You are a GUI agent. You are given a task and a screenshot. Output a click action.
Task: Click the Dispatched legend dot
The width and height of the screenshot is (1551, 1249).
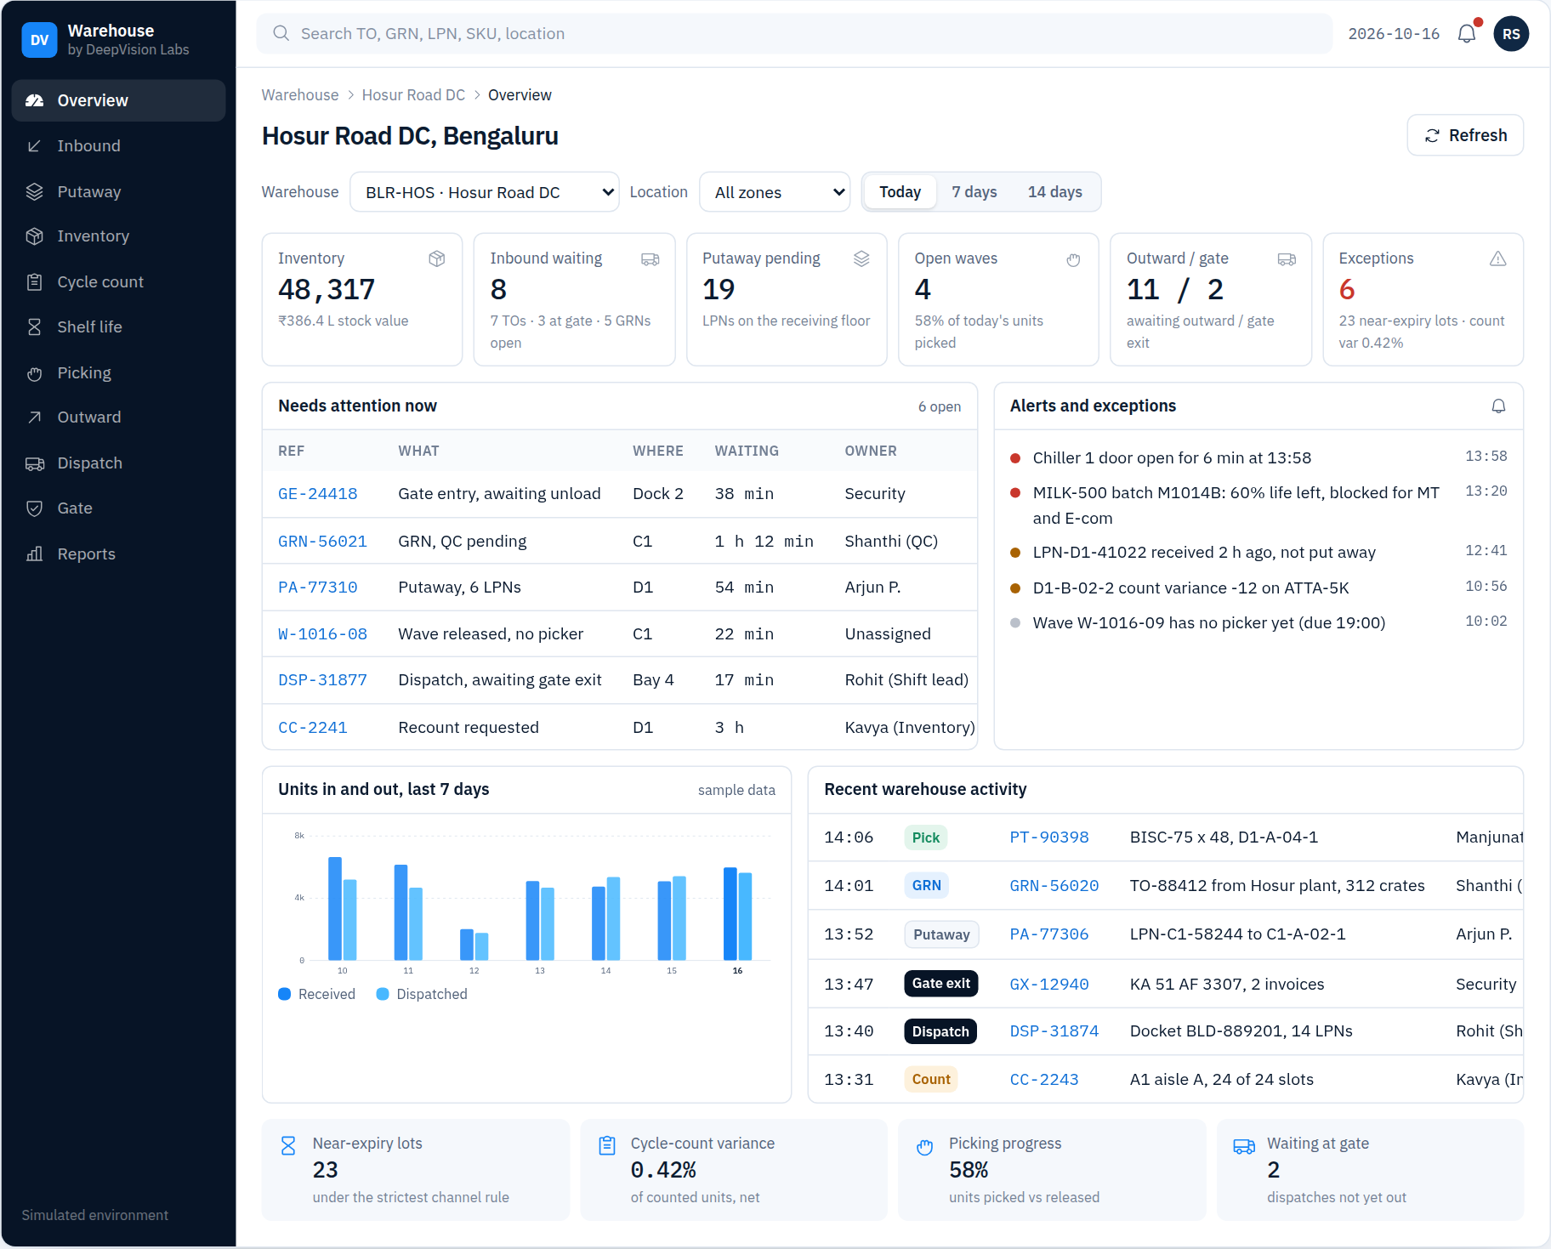383,994
